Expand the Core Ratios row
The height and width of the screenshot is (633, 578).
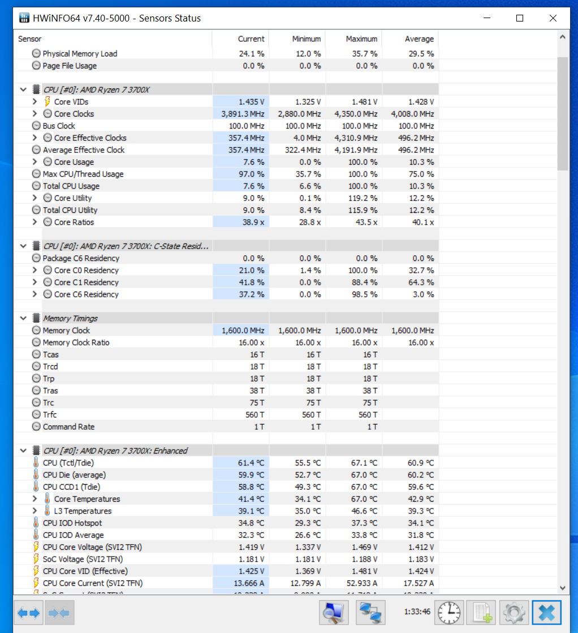pyautogui.click(x=34, y=221)
